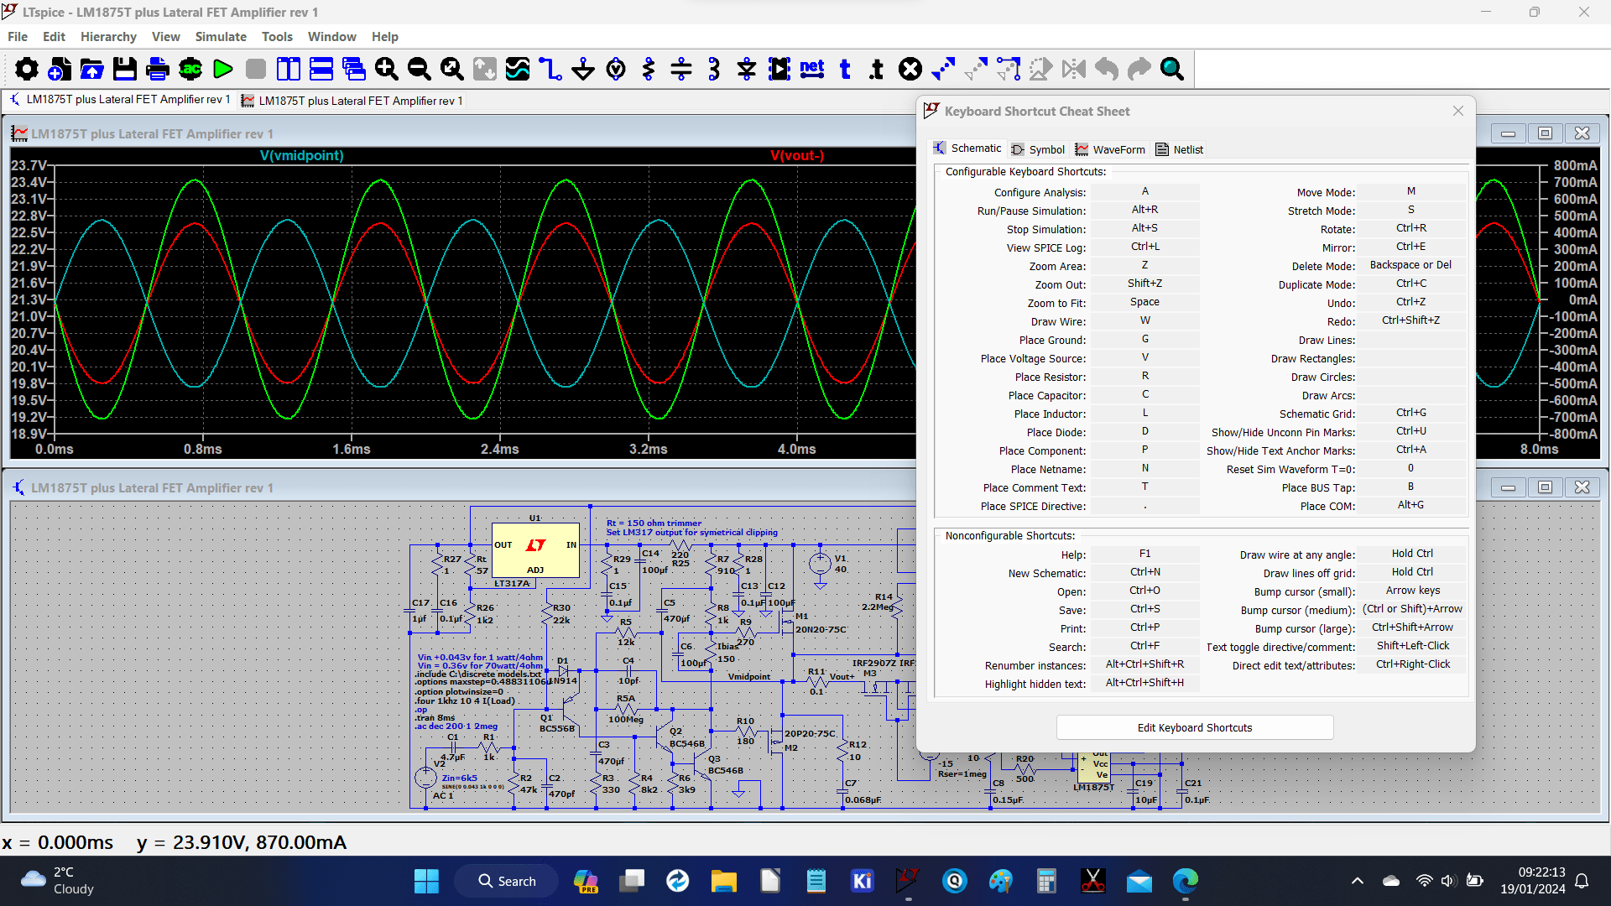The width and height of the screenshot is (1611, 906).
Task: Click the Draw Lines shortcut field
Action: coord(1411,340)
